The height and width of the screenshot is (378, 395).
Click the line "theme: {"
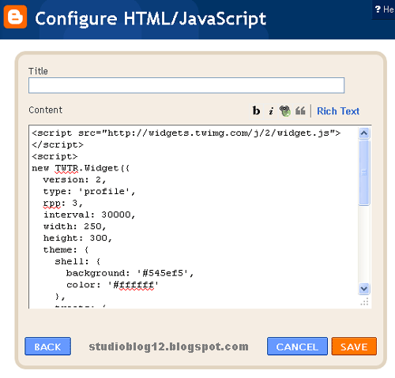pyautogui.click(x=66, y=249)
